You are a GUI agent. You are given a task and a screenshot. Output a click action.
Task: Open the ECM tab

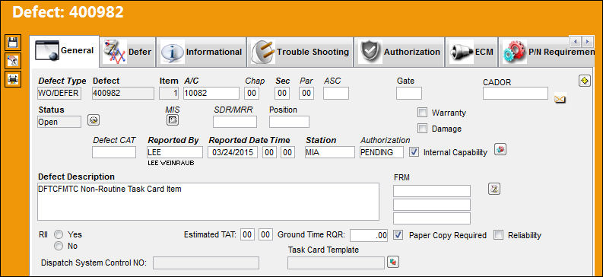[471, 52]
